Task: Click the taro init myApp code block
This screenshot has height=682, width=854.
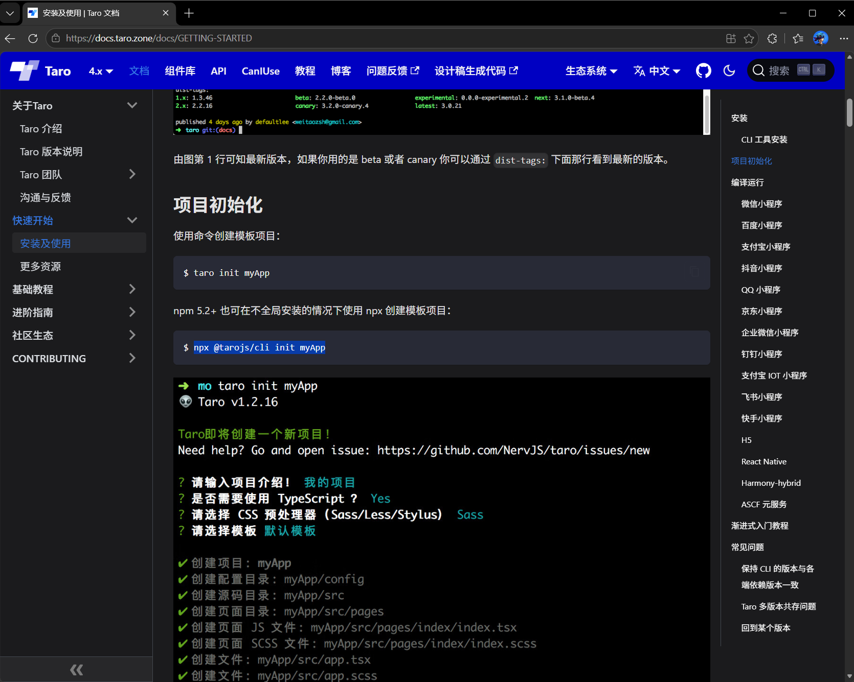Action: point(441,273)
